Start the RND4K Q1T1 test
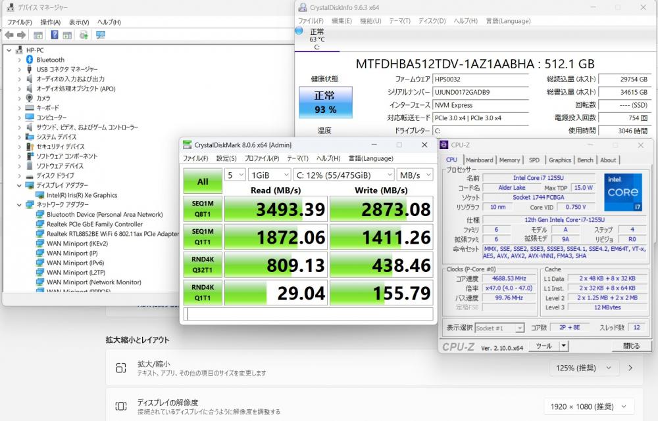 tap(203, 292)
